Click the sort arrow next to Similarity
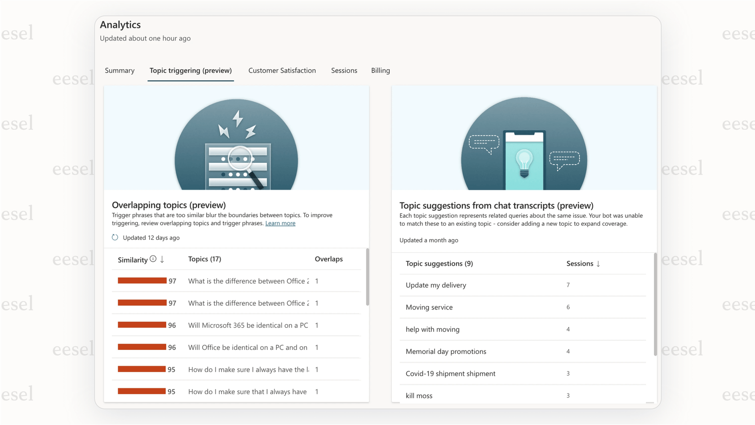The height and width of the screenshot is (425, 755). (x=161, y=259)
